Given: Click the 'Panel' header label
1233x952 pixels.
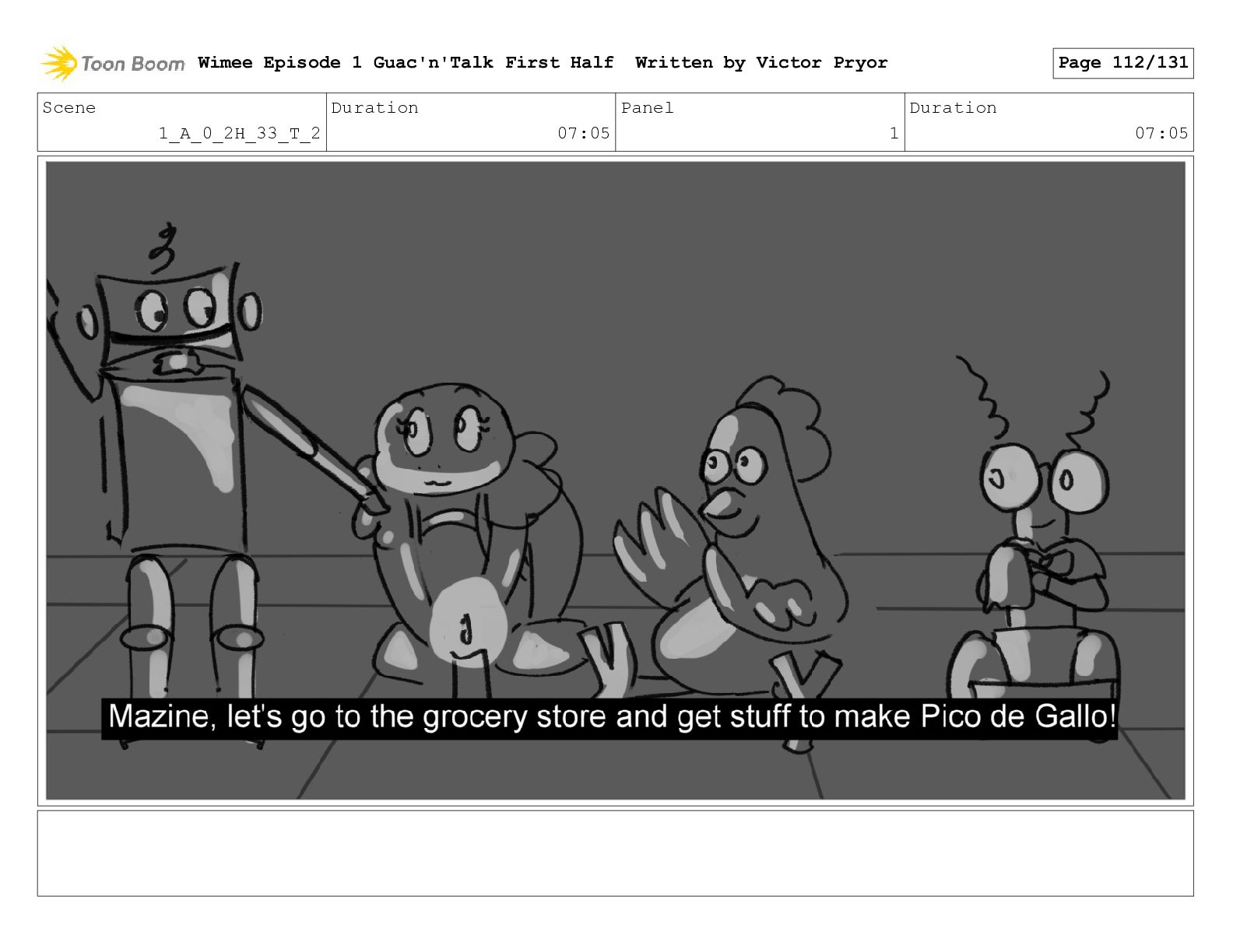Looking at the screenshot, I should (647, 108).
